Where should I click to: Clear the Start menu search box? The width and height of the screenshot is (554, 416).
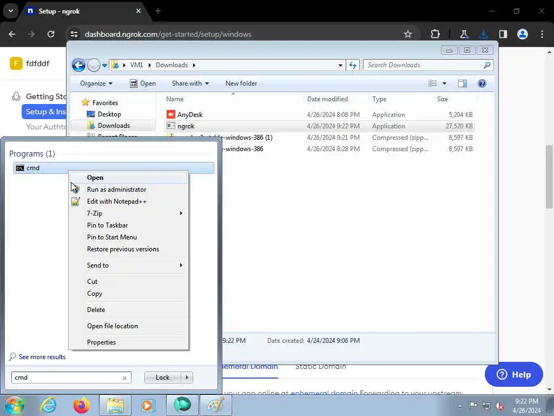point(124,378)
